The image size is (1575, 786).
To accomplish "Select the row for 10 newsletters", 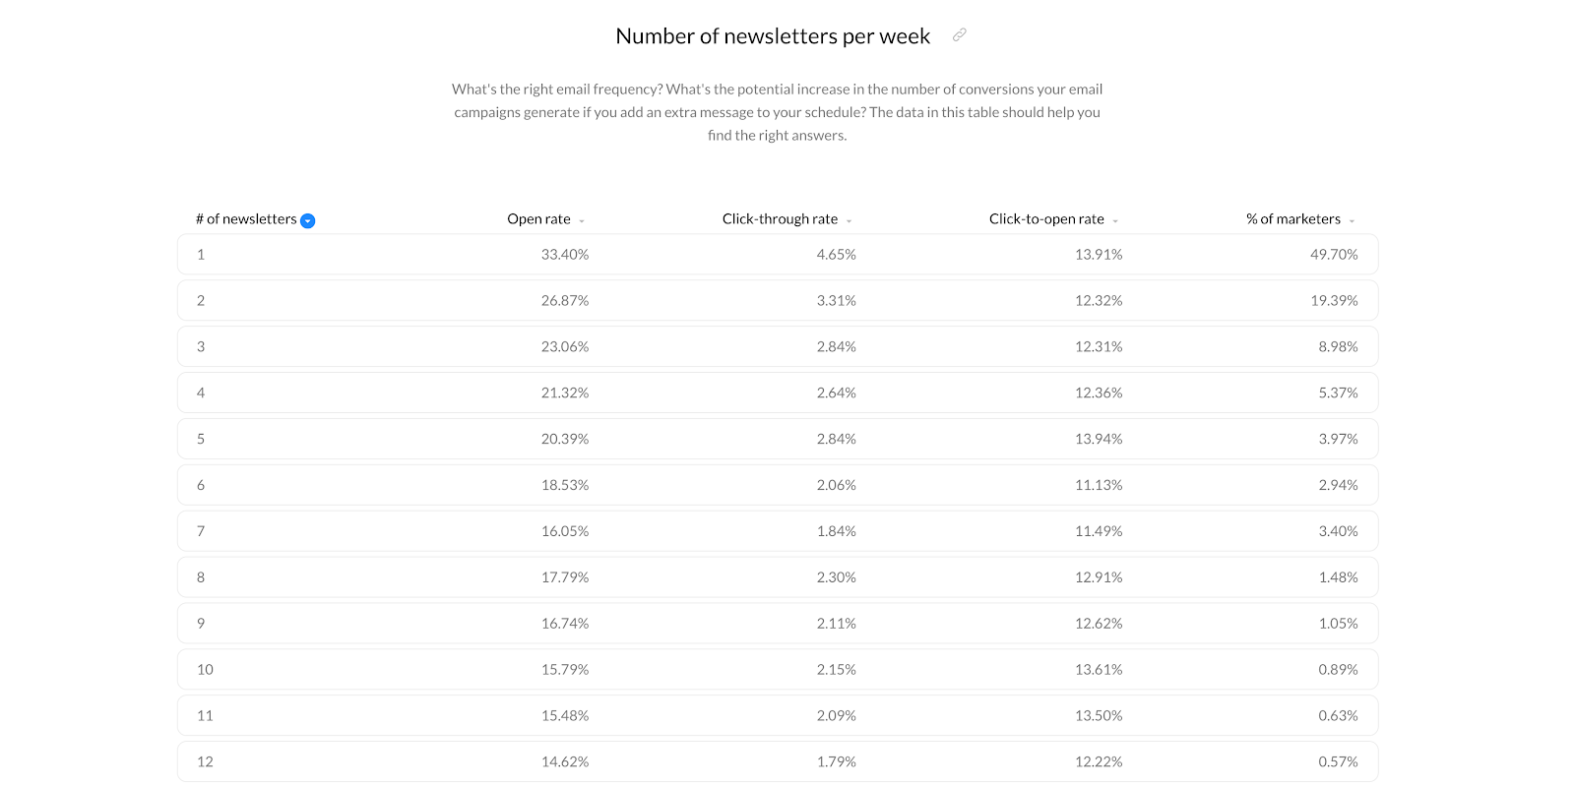I will tap(778, 669).
